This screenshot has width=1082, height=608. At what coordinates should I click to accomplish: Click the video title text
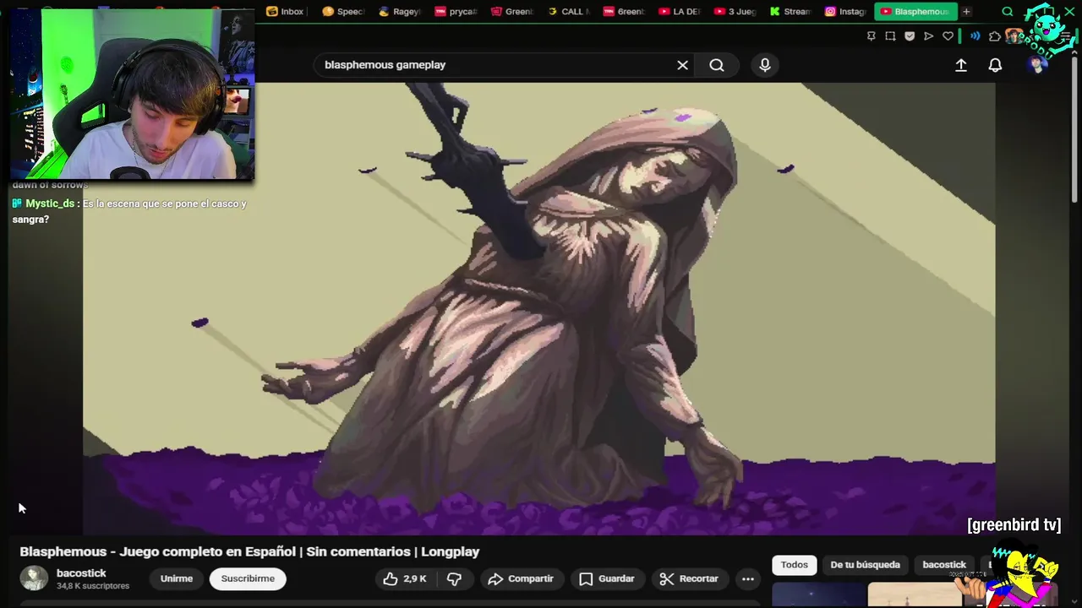tap(249, 551)
